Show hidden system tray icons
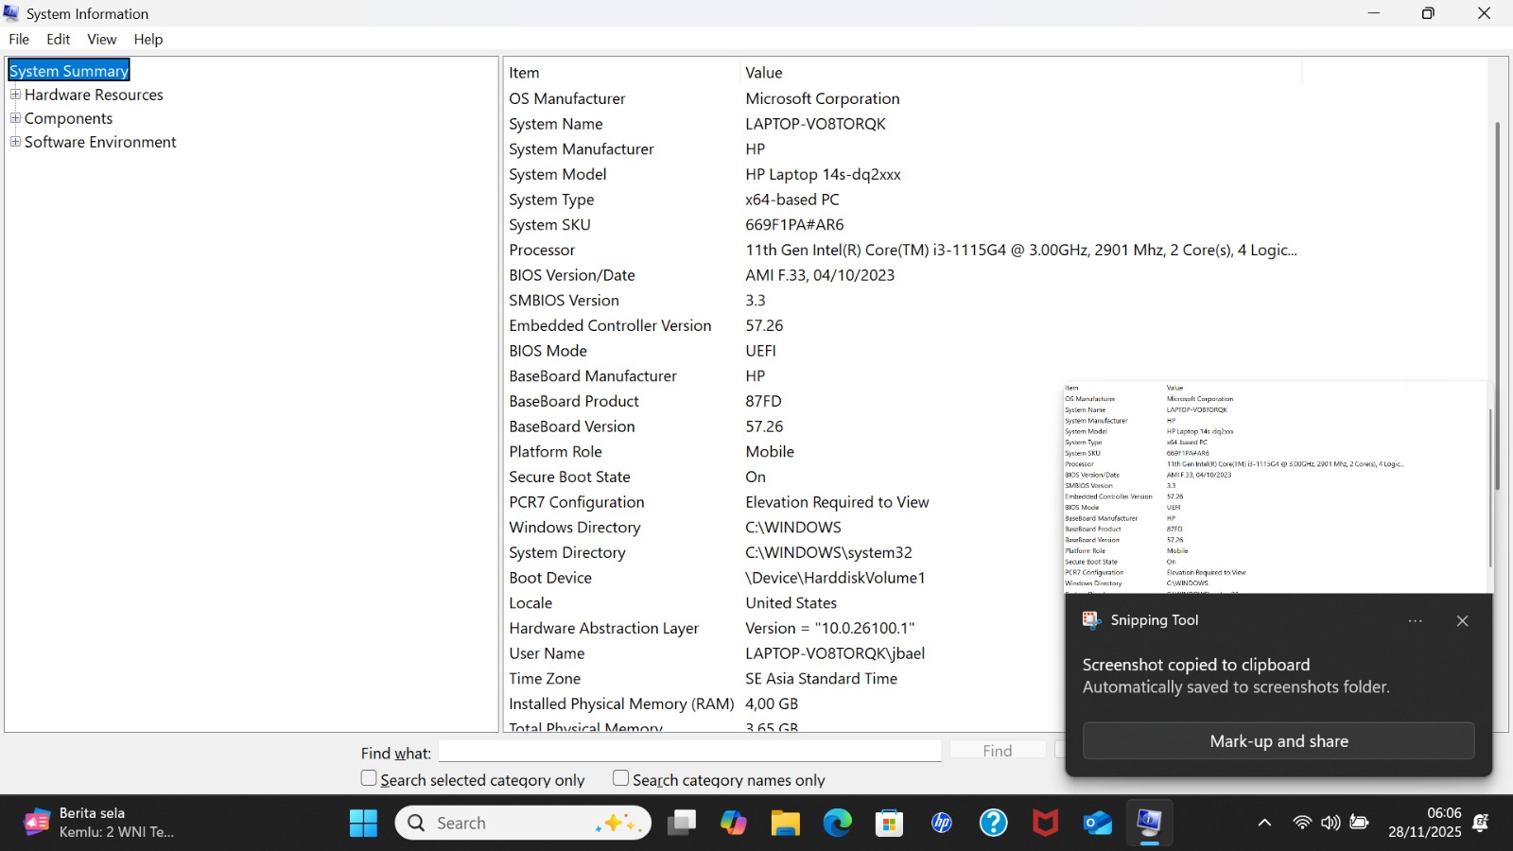1513x851 pixels. click(x=1264, y=823)
